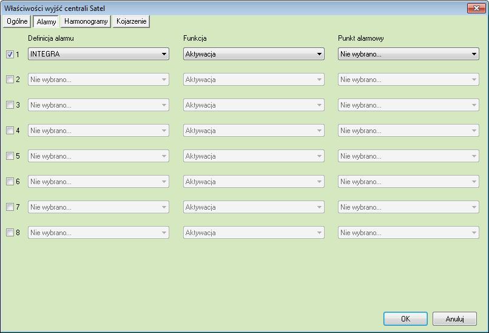Open row 6 Punkt alarmowy dropdown

[408, 182]
